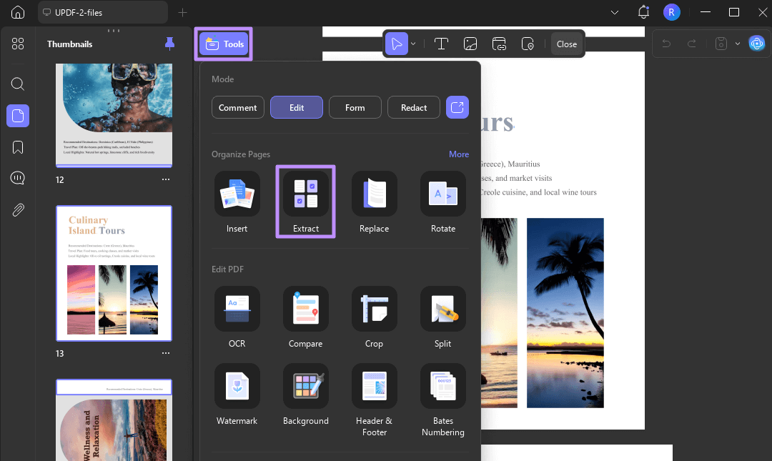The width and height of the screenshot is (772, 461).
Task: Open the attachments paperclip panel
Action: click(17, 209)
